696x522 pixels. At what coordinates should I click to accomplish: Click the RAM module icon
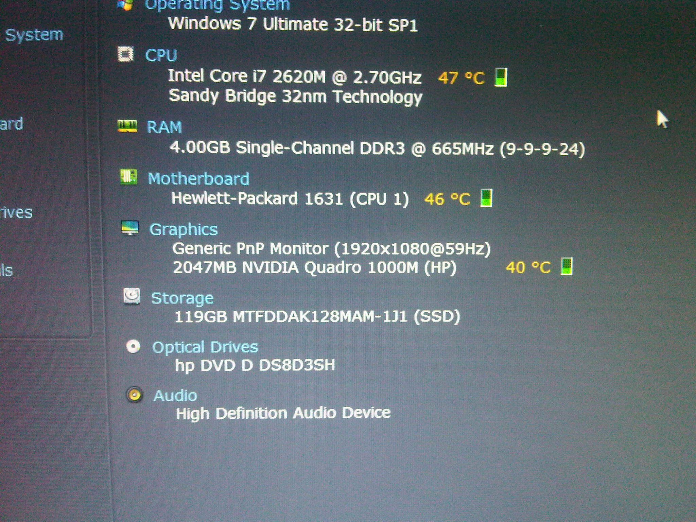click(127, 126)
